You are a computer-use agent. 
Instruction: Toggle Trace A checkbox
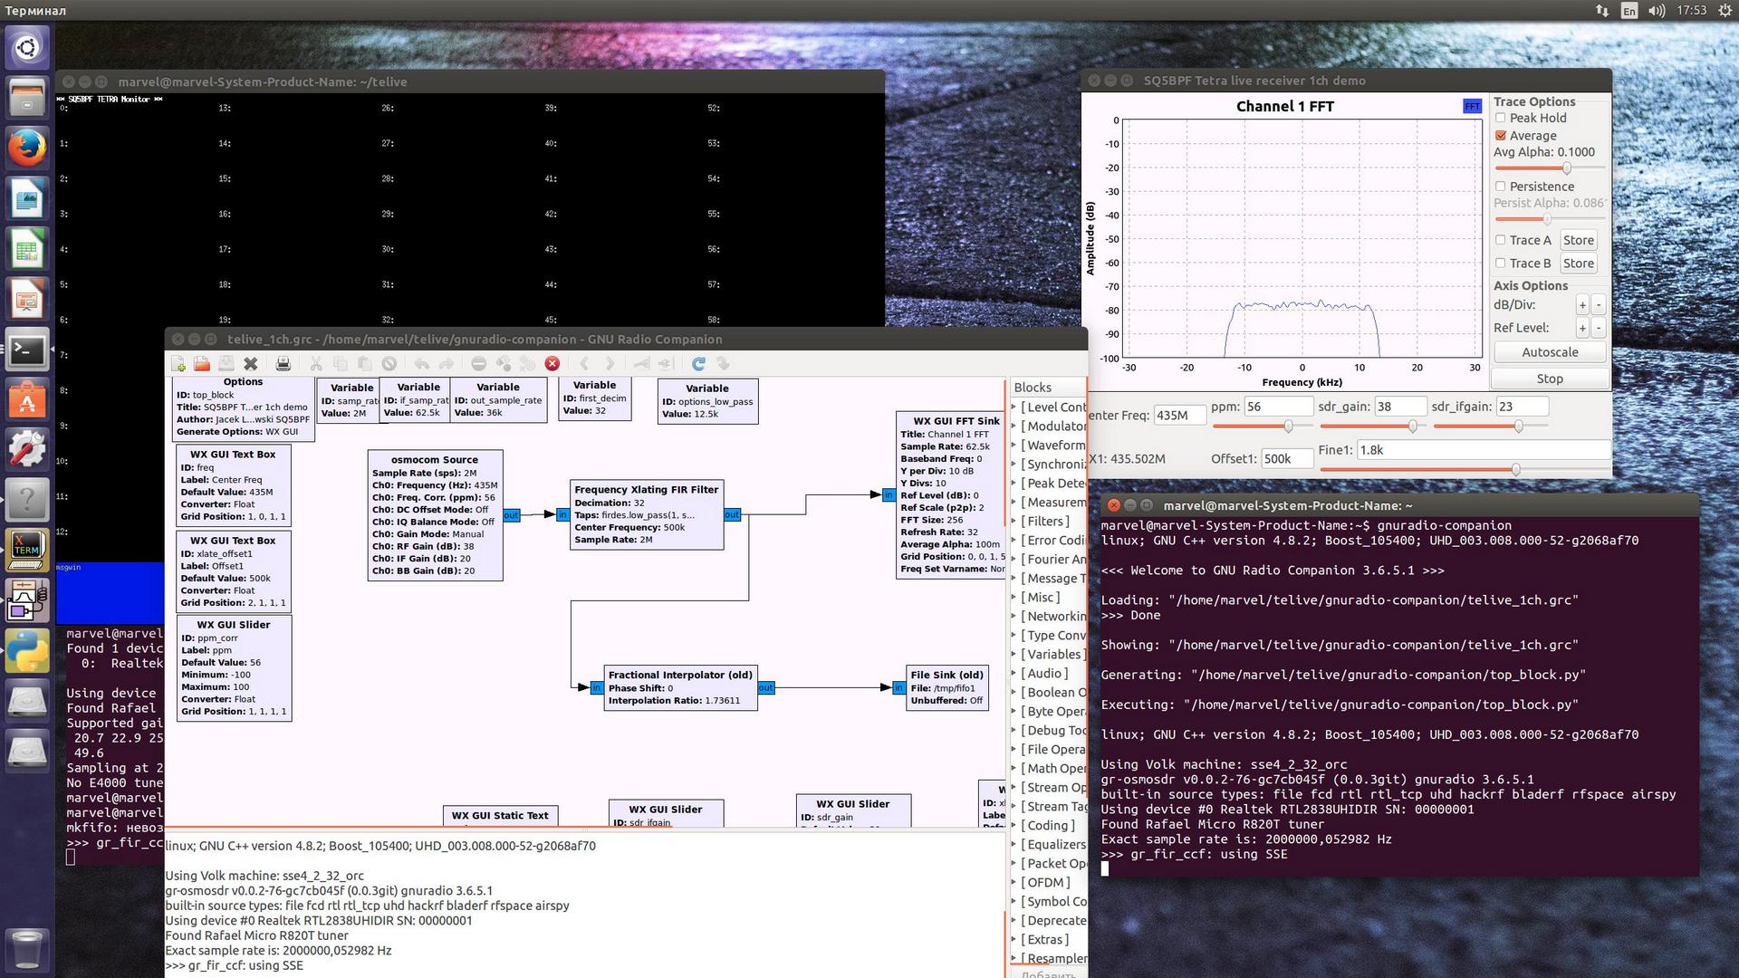tap(1501, 240)
